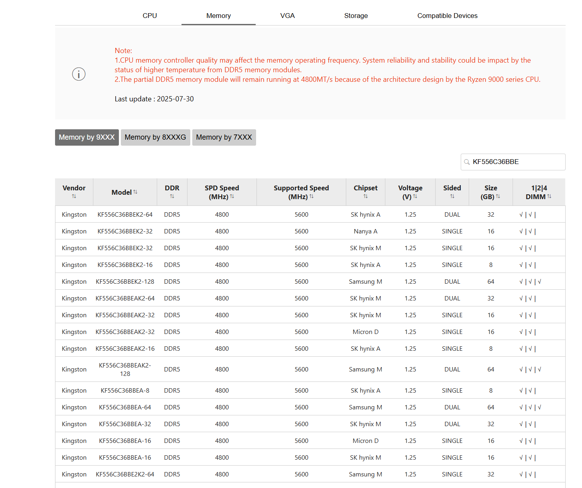Click Chipset column sort arrows
Screen dimensions: 582x488
click(365, 196)
